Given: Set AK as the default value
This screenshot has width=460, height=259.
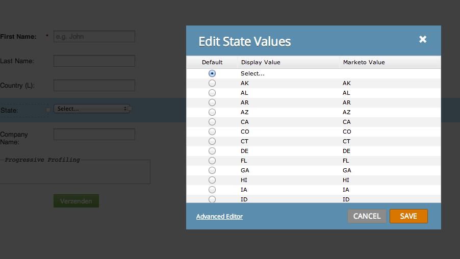Looking at the screenshot, I should (212, 83).
